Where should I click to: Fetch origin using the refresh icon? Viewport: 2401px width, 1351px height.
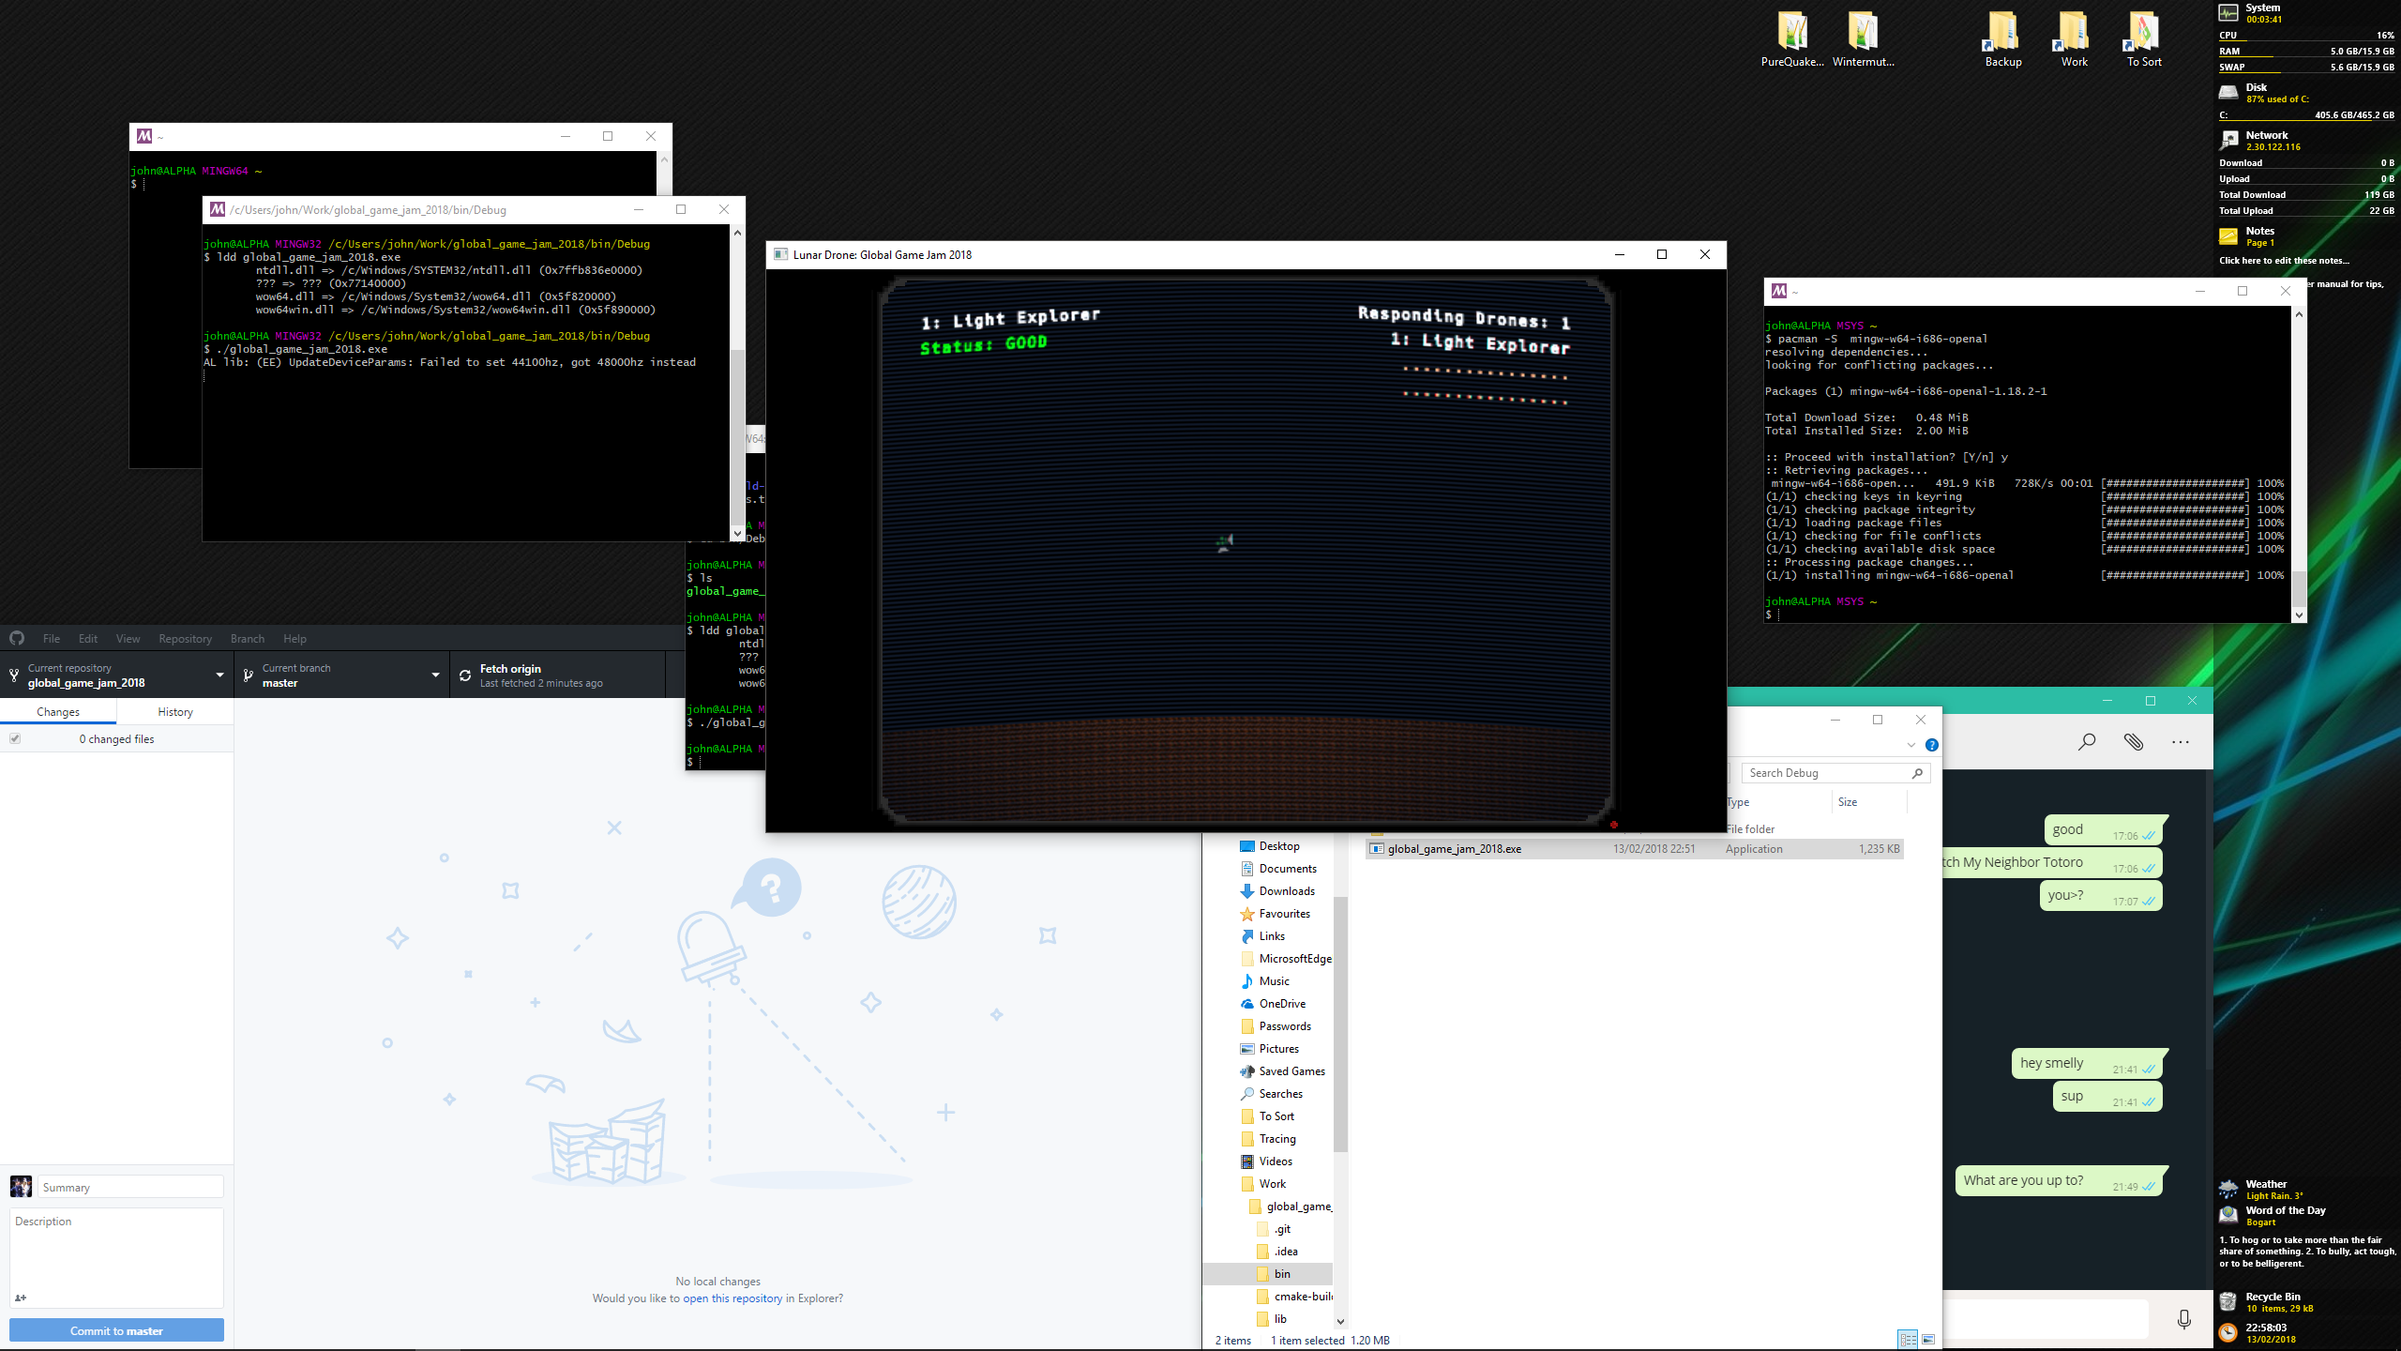pos(465,675)
